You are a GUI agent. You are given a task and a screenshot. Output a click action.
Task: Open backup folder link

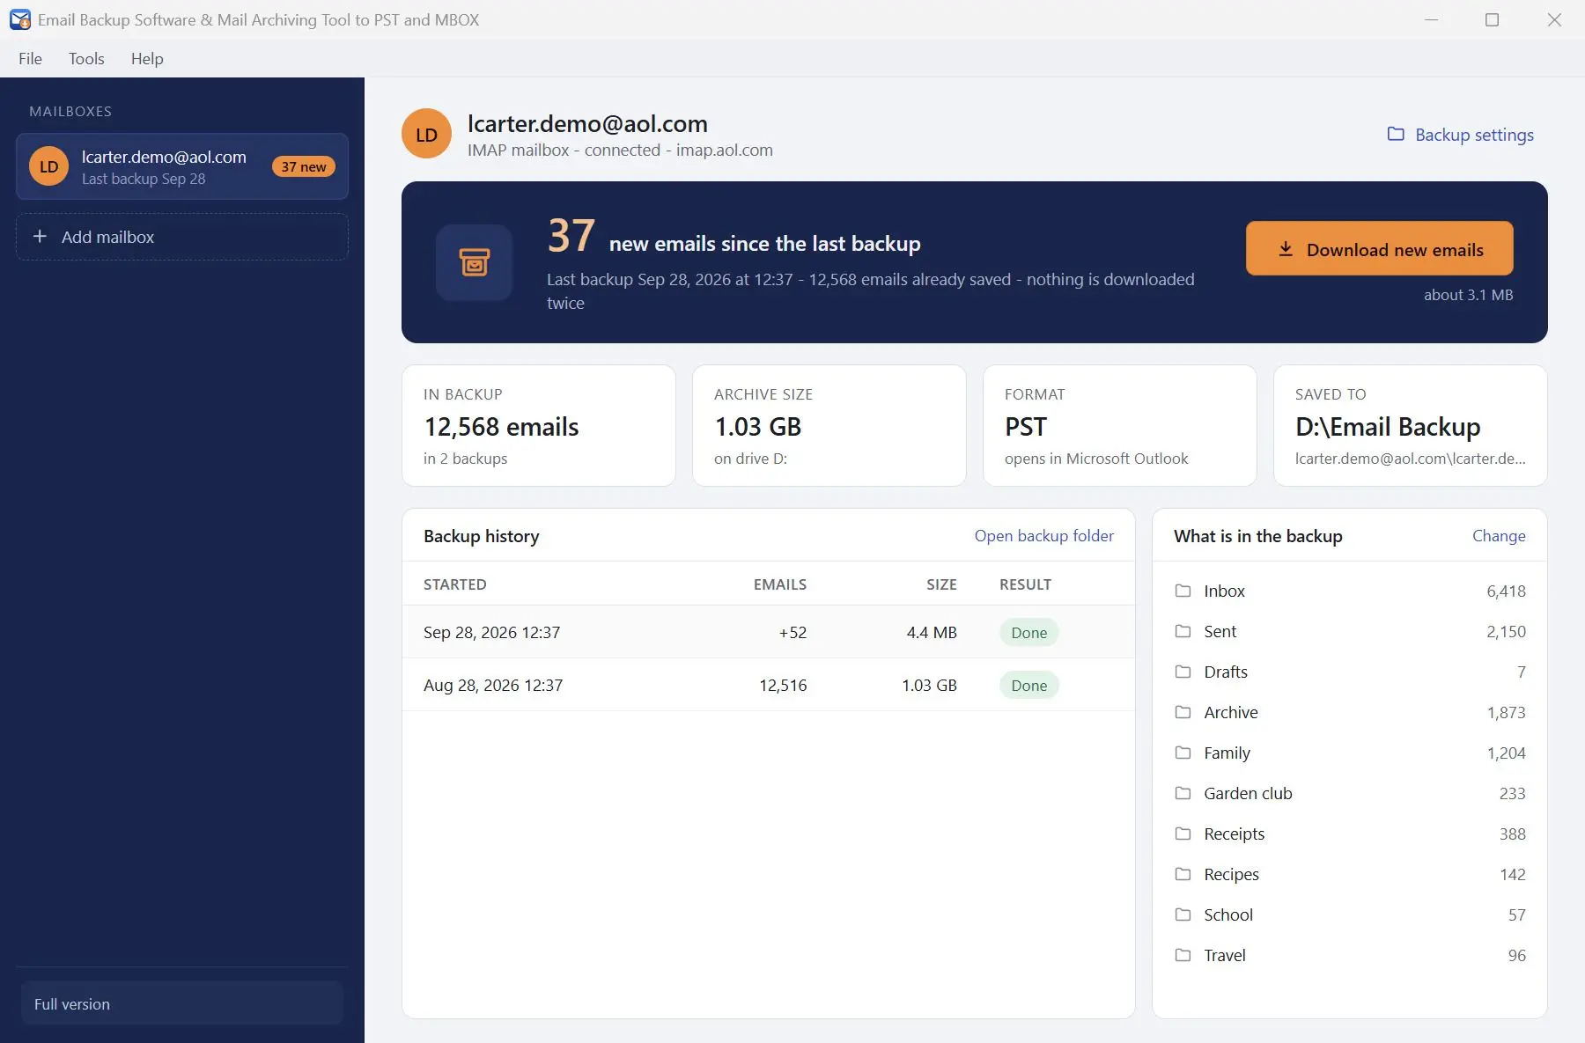coord(1043,535)
